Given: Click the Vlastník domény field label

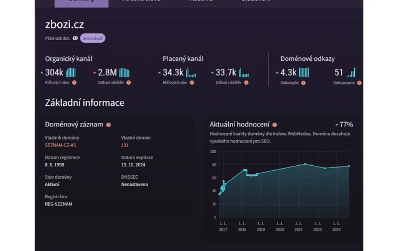Looking at the screenshot, I should click(62, 138).
